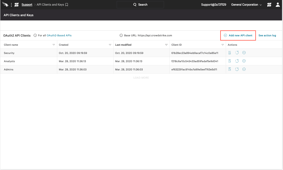Click the app switcher icon beside the logo

click(x=16, y=5)
